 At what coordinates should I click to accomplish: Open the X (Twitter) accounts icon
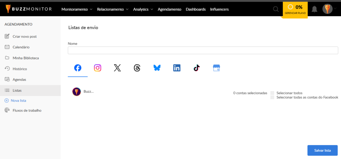coord(117,68)
